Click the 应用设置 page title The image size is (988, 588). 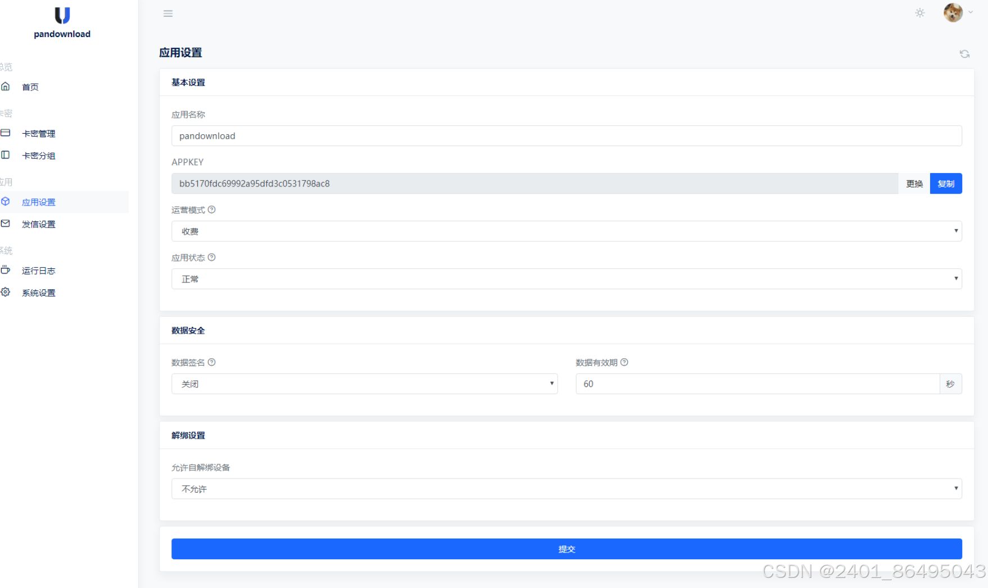pos(180,53)
